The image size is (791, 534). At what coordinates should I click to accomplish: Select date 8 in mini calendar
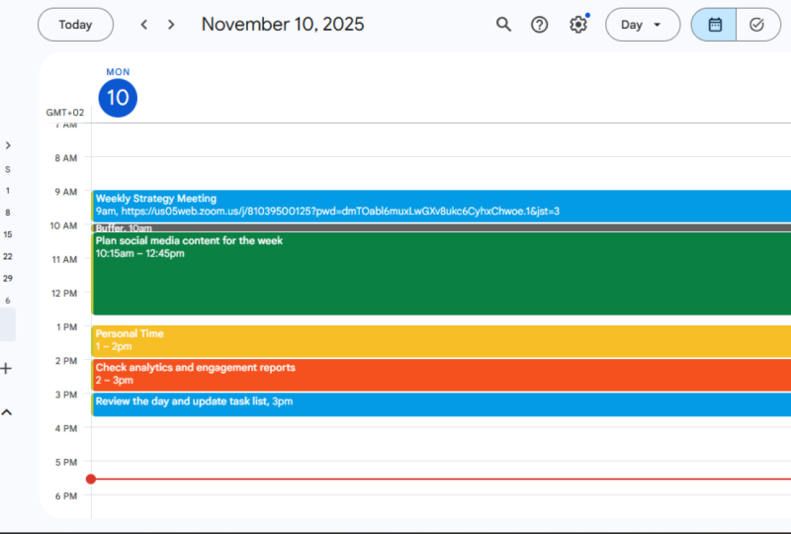(x=8, y=213)
